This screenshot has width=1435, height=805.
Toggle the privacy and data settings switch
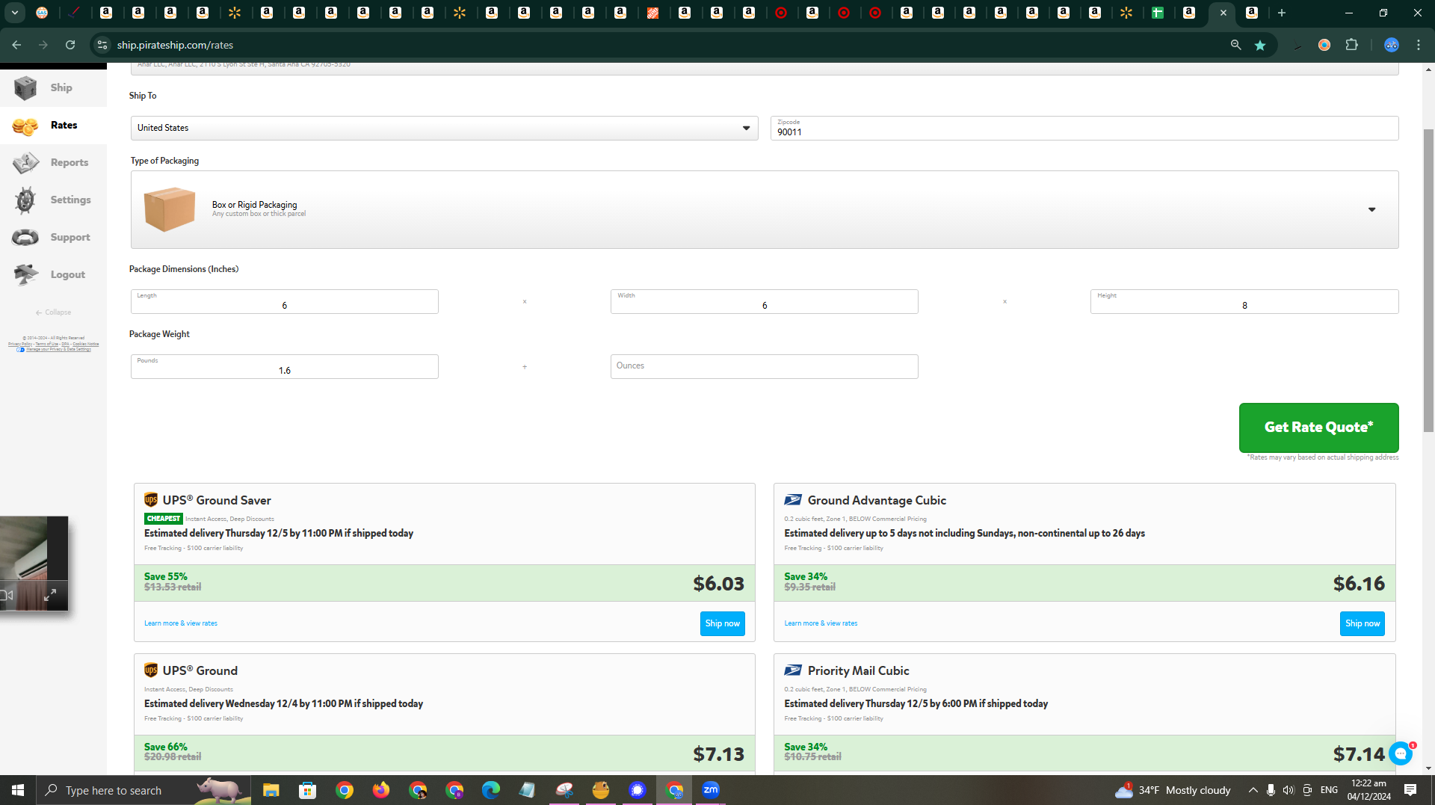point(20,349)
